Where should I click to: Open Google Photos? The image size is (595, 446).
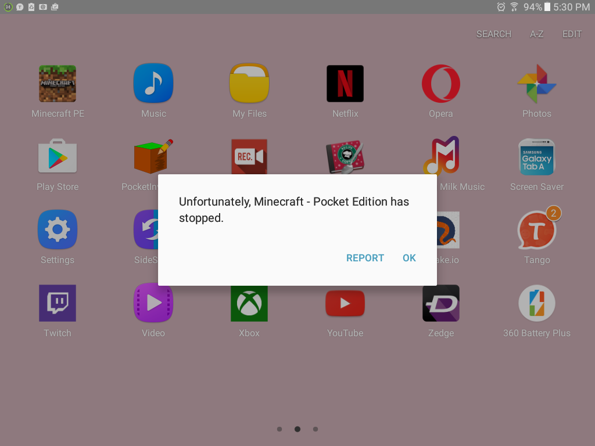click(x=536, y=84)
